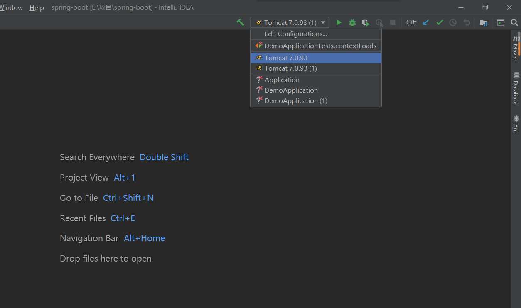The width and height of the screenshot is (521, 308).
Task: Open the Help menu
Action: pos(37,7)
